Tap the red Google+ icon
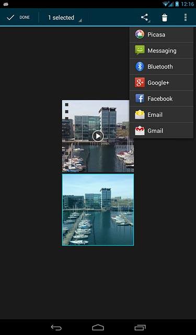This screenshot has width=196, height=335. pyautogui.click(x=140, y=83)
